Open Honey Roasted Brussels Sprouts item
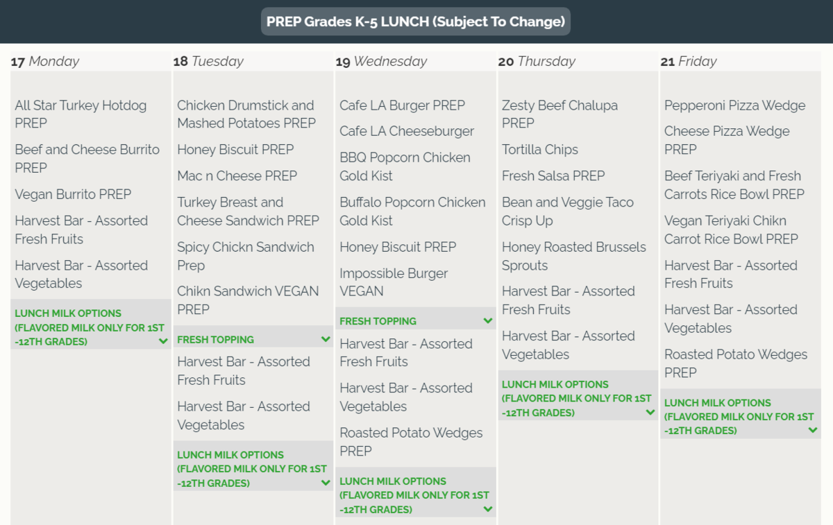 tap(573, 256)
